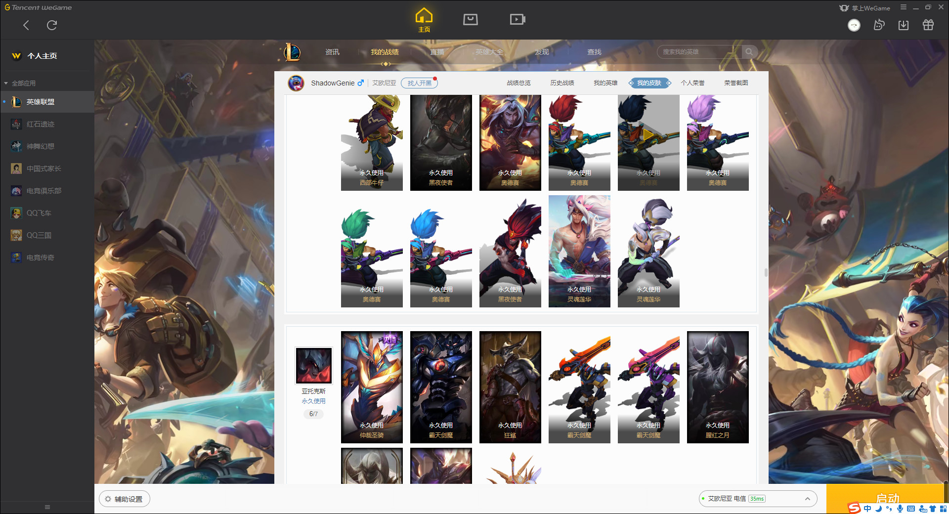Screen dimensions: 949x514
Task: Open 我的皮肤 sub-tab
Action: (x=649, y=83)
